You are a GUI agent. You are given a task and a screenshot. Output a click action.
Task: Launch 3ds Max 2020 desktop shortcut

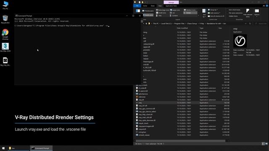[x=5, y=47]
